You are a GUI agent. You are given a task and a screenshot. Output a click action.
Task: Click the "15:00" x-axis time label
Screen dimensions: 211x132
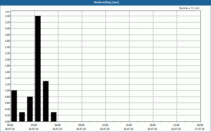(x=129, y=125)
